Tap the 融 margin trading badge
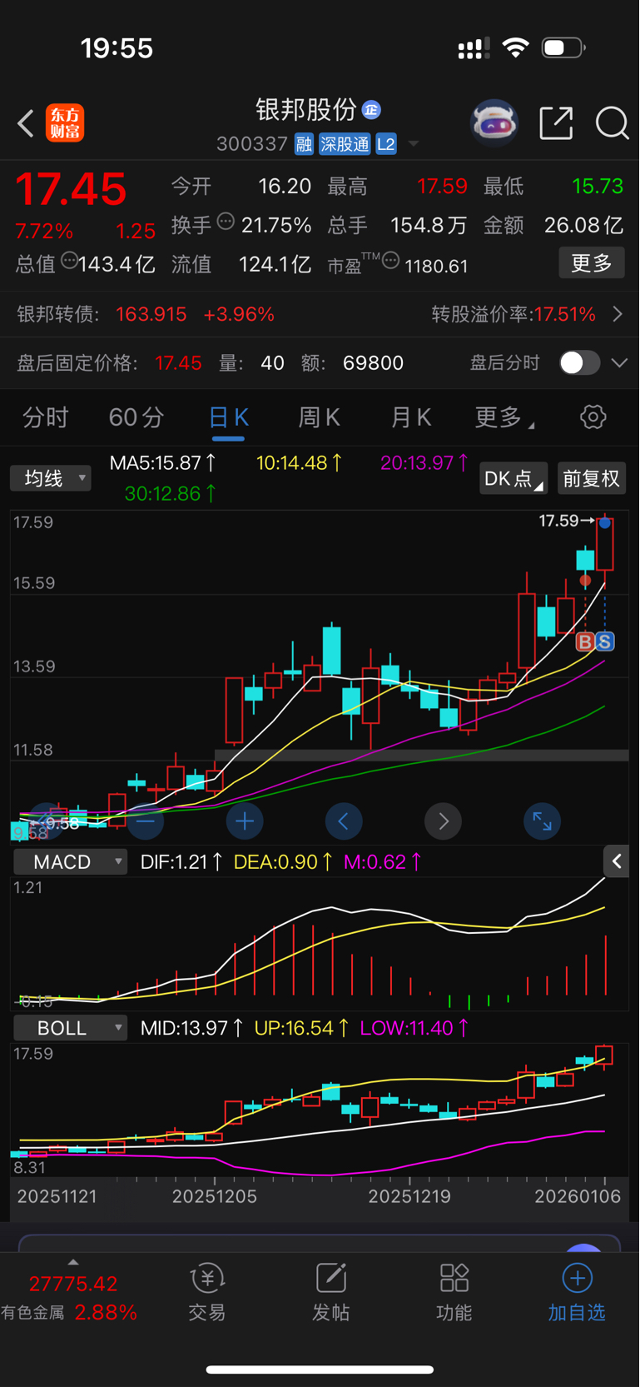The height and width of the screenshot is (1387, 640). [x=304, y=144]
